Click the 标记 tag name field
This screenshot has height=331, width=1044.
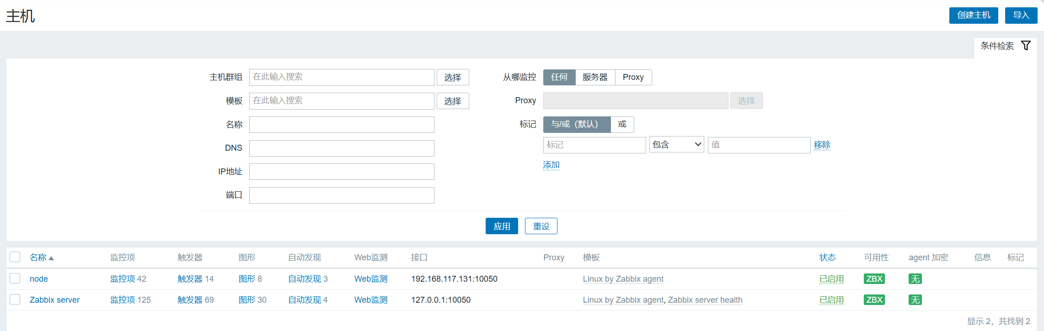coord(594,145)
